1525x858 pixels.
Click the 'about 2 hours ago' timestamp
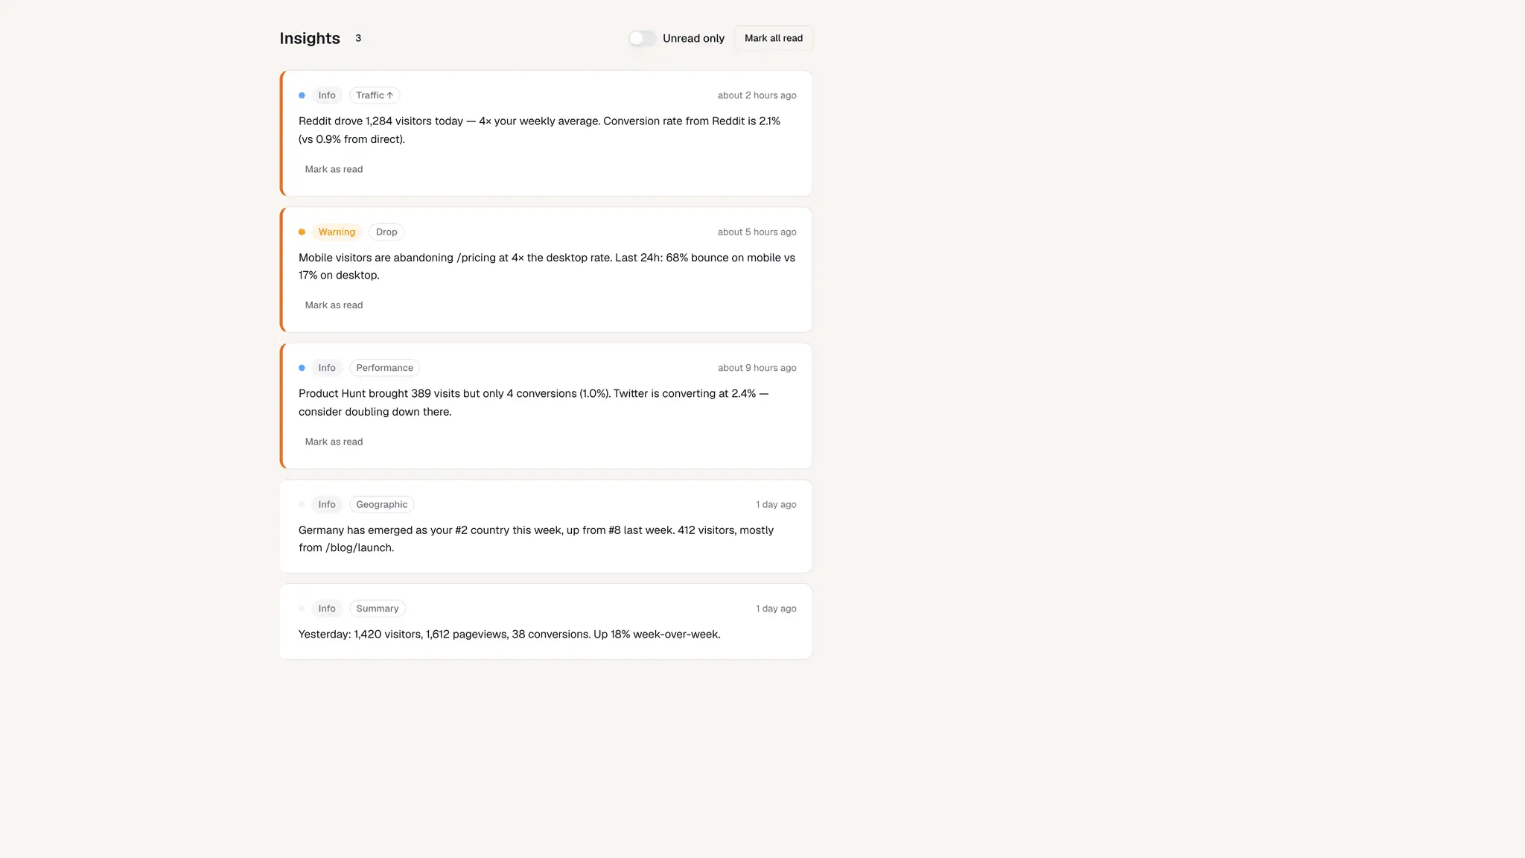[x=757, y=95]
